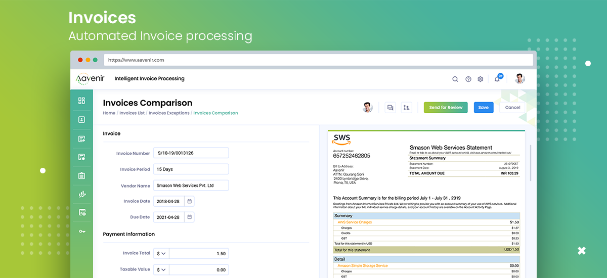This screenshot has width=607, height=278.
Task: Open the dashboard icon in the sidebar
Action: coord(81,101)
